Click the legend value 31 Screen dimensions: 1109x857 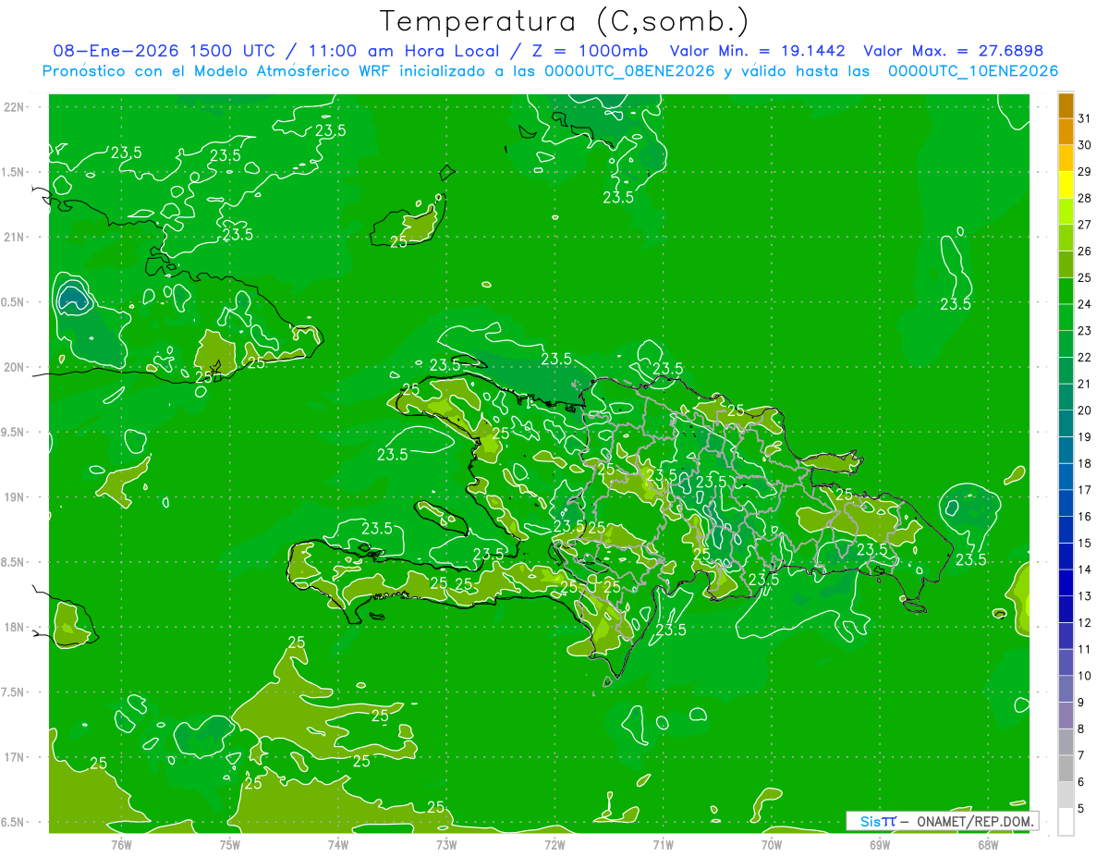point(1084,118)
